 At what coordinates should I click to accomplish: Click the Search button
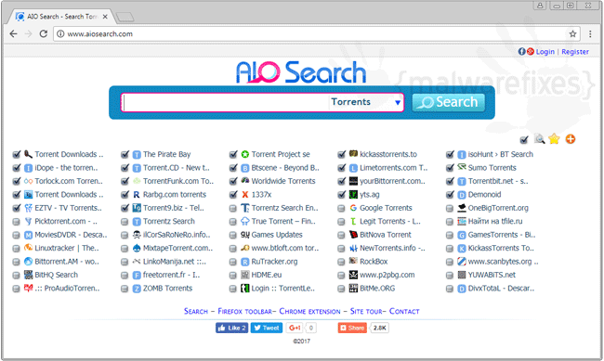click(449, 102)
